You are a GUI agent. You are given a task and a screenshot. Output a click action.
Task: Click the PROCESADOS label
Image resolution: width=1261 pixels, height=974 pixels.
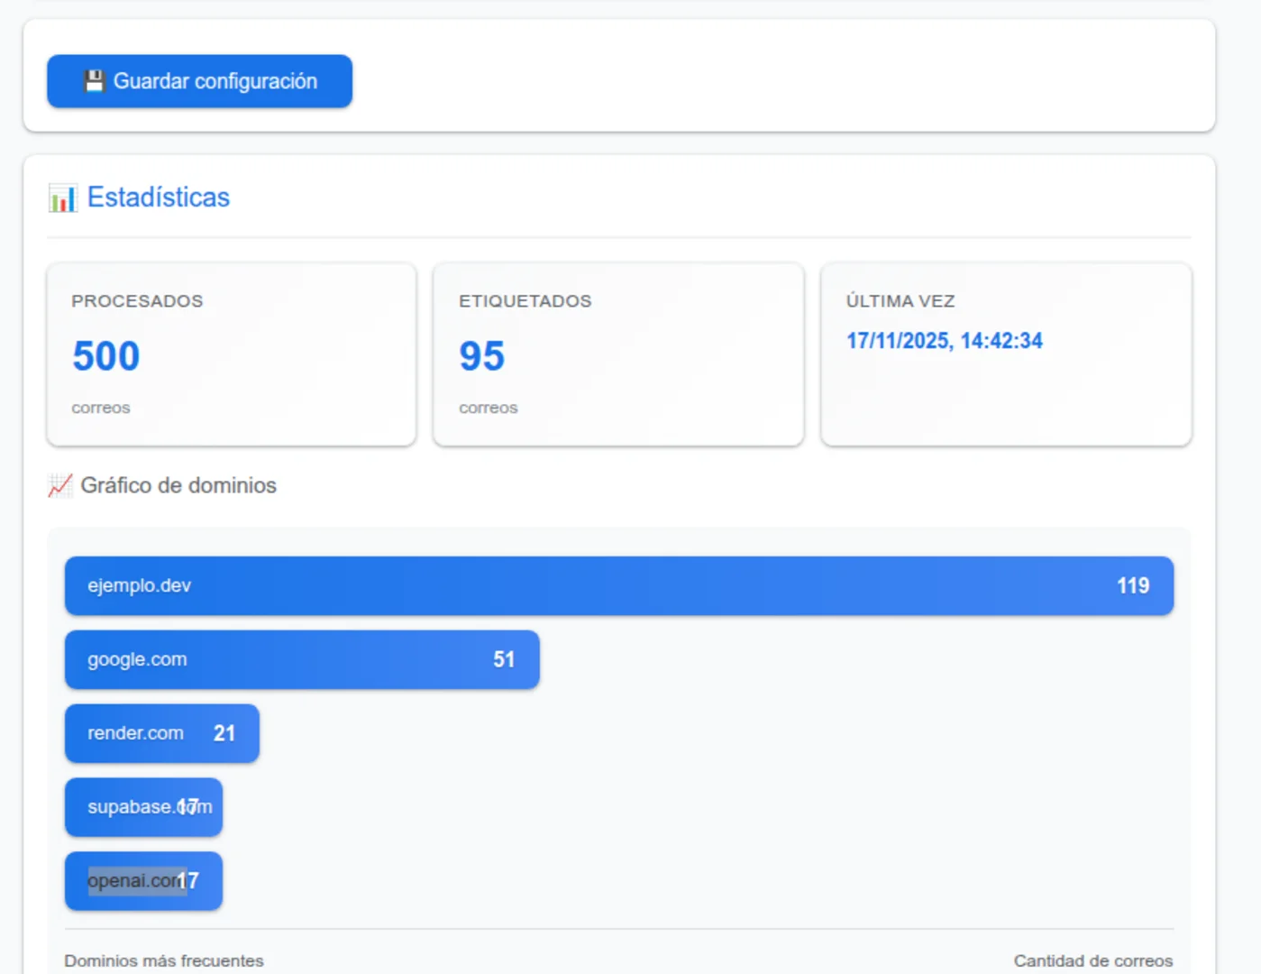click(x=137, y=301)
